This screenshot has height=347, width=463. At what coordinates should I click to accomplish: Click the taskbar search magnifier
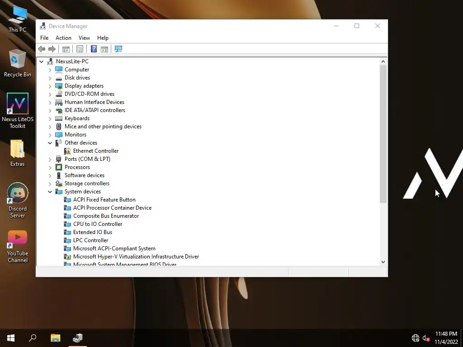coord(33,338)
